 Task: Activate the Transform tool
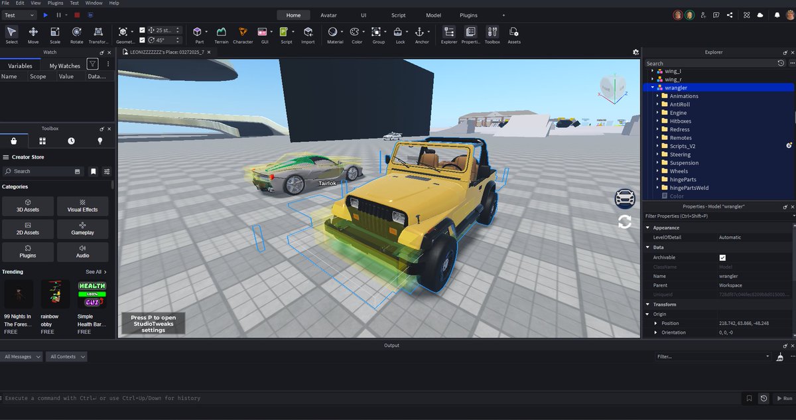click(98, 35)
